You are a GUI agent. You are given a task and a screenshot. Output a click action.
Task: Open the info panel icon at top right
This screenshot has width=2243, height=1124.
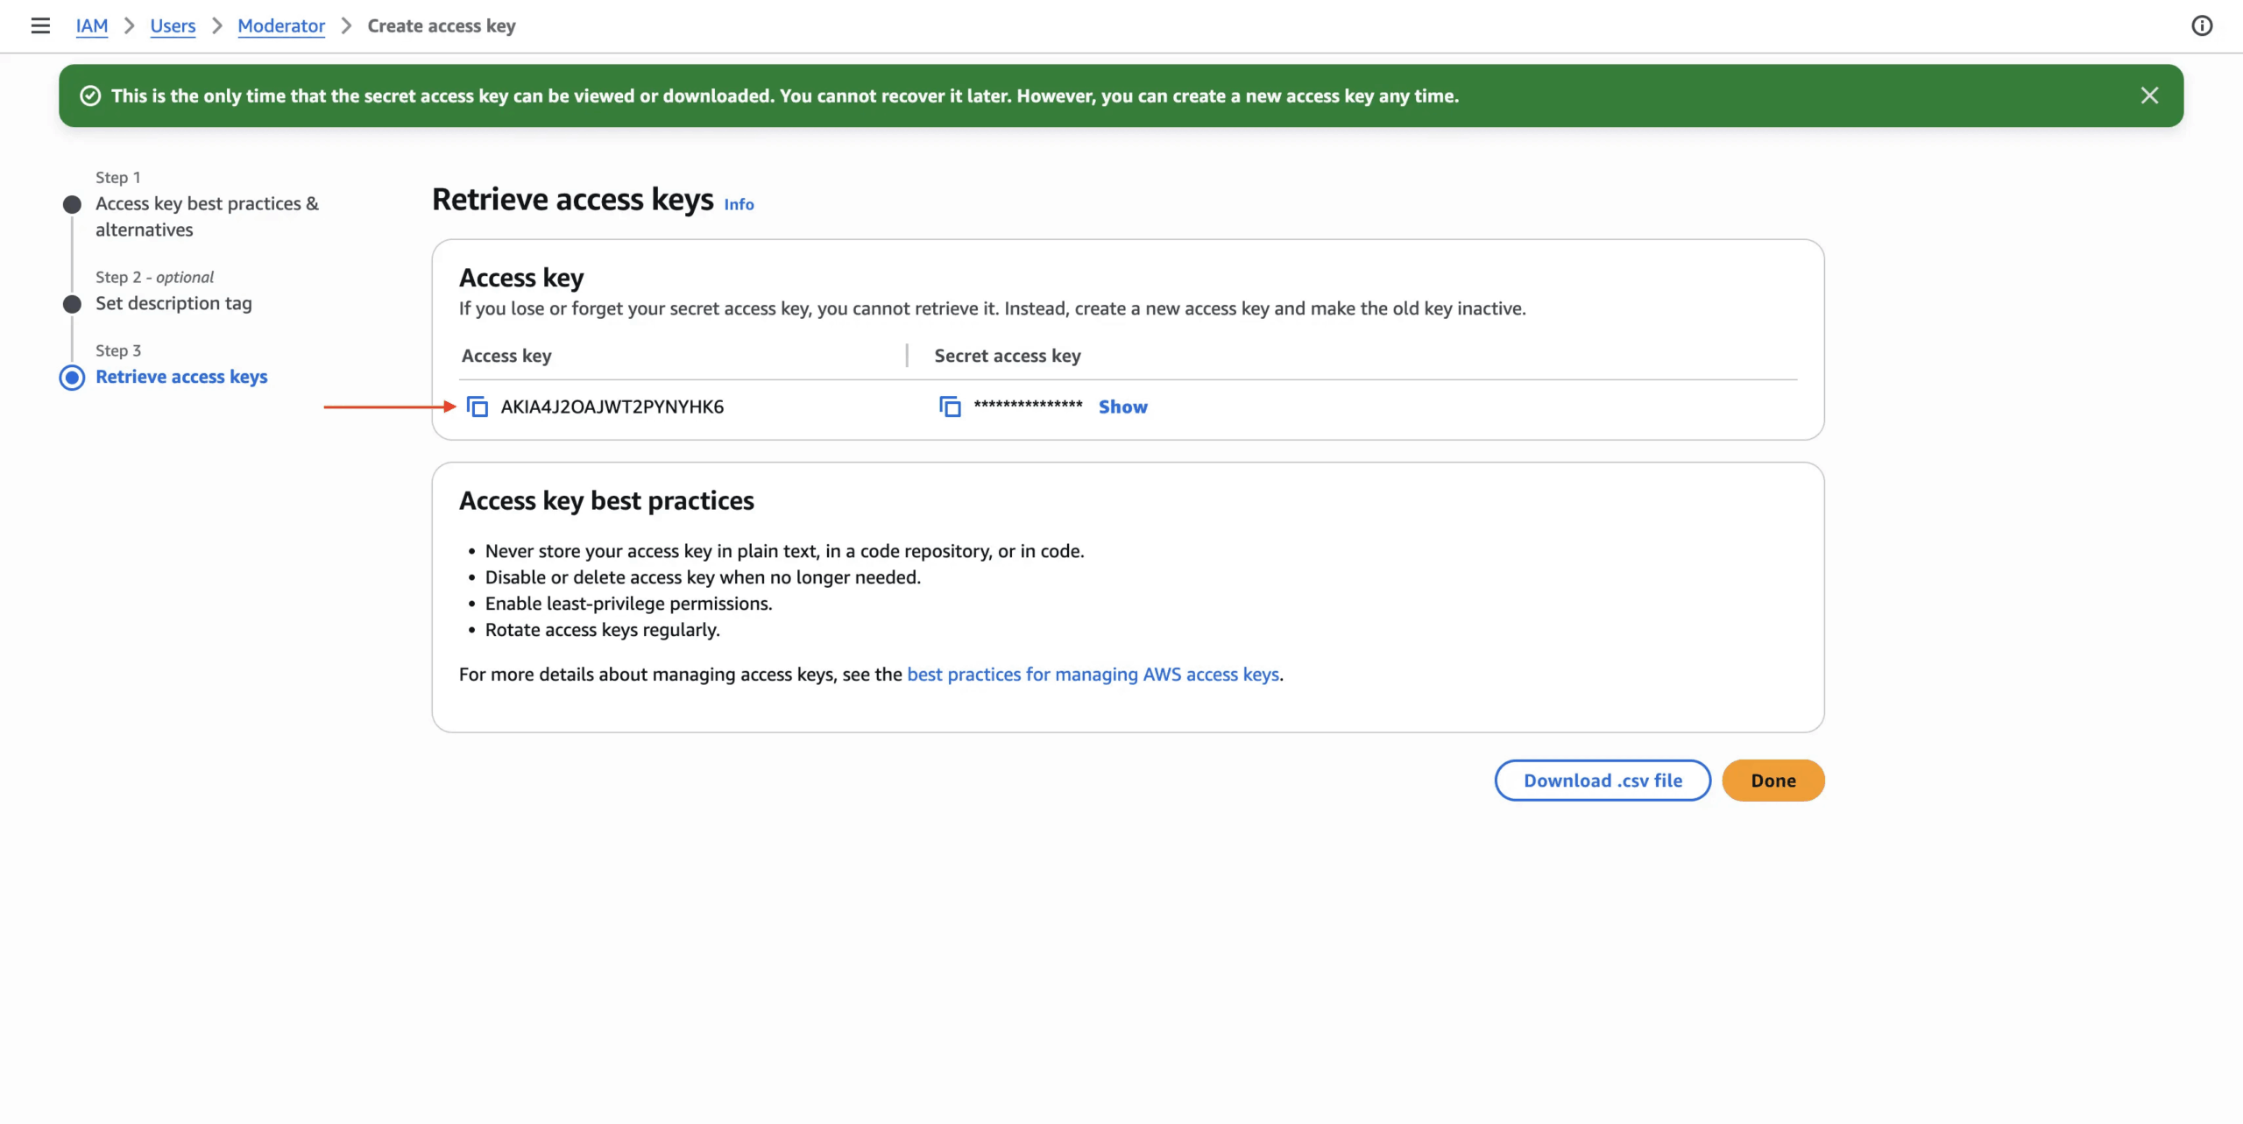coord(2202,25)
